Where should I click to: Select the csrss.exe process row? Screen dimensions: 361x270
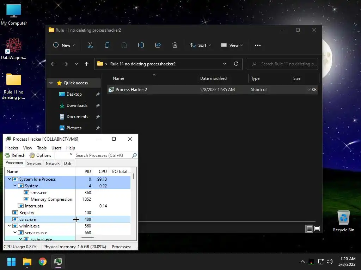67,219
